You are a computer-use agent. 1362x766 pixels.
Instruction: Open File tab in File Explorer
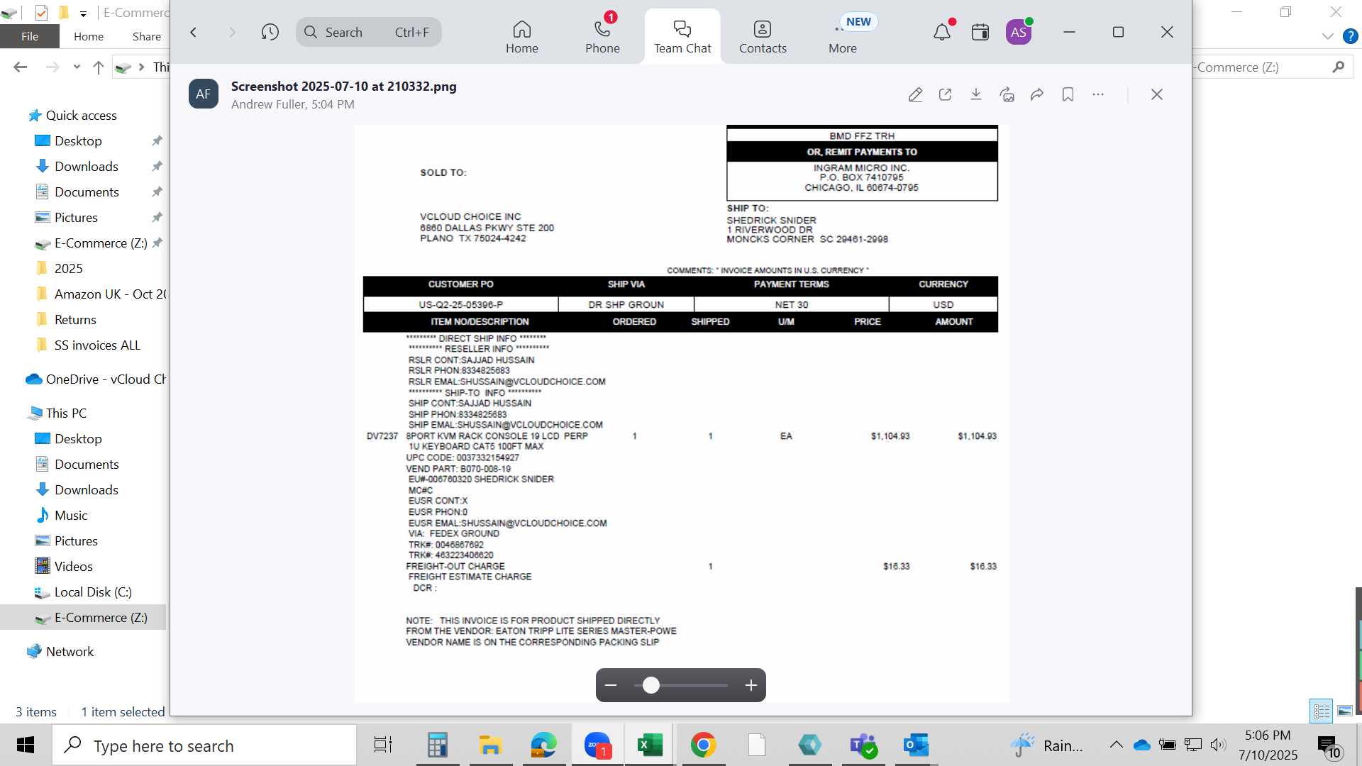tap(30, 36)
